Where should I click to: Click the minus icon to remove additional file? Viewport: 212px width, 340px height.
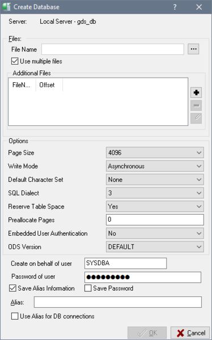point(196,105)
